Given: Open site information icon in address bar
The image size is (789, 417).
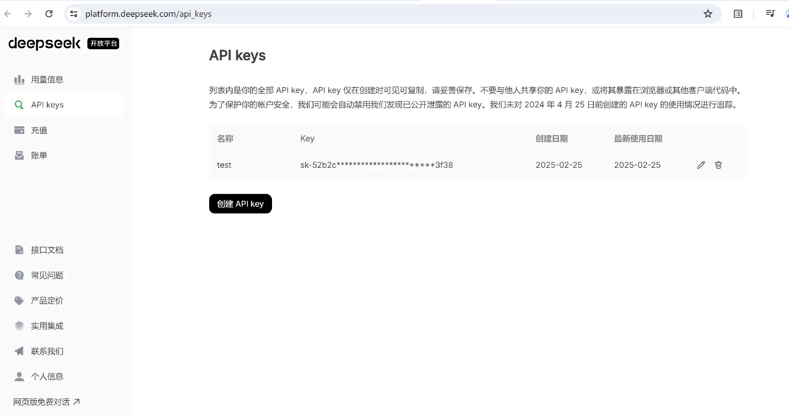Looking at the screenshot, I should [x=74, y=14].
